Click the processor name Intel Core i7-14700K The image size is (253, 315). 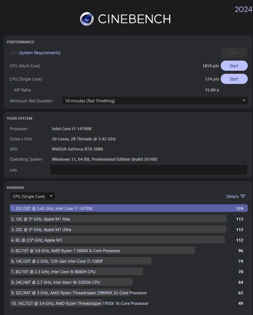pos(72,129)
